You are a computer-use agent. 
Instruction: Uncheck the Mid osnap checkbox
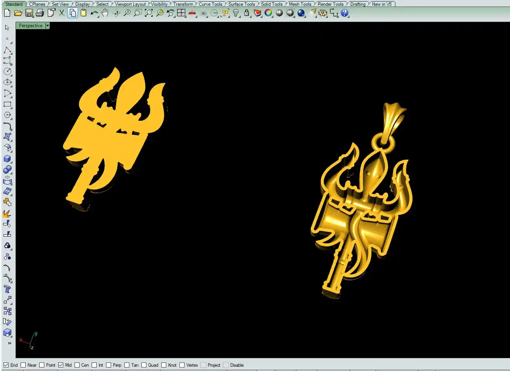click(61, 365)
